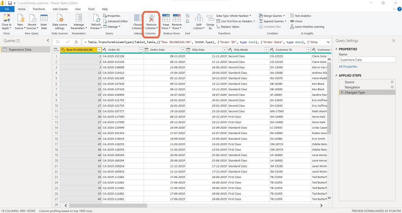The height and width of the screenshot is (213, 402).
Task: Expand the formula bar
Action: pyautogui.click(x=328, y=42)
